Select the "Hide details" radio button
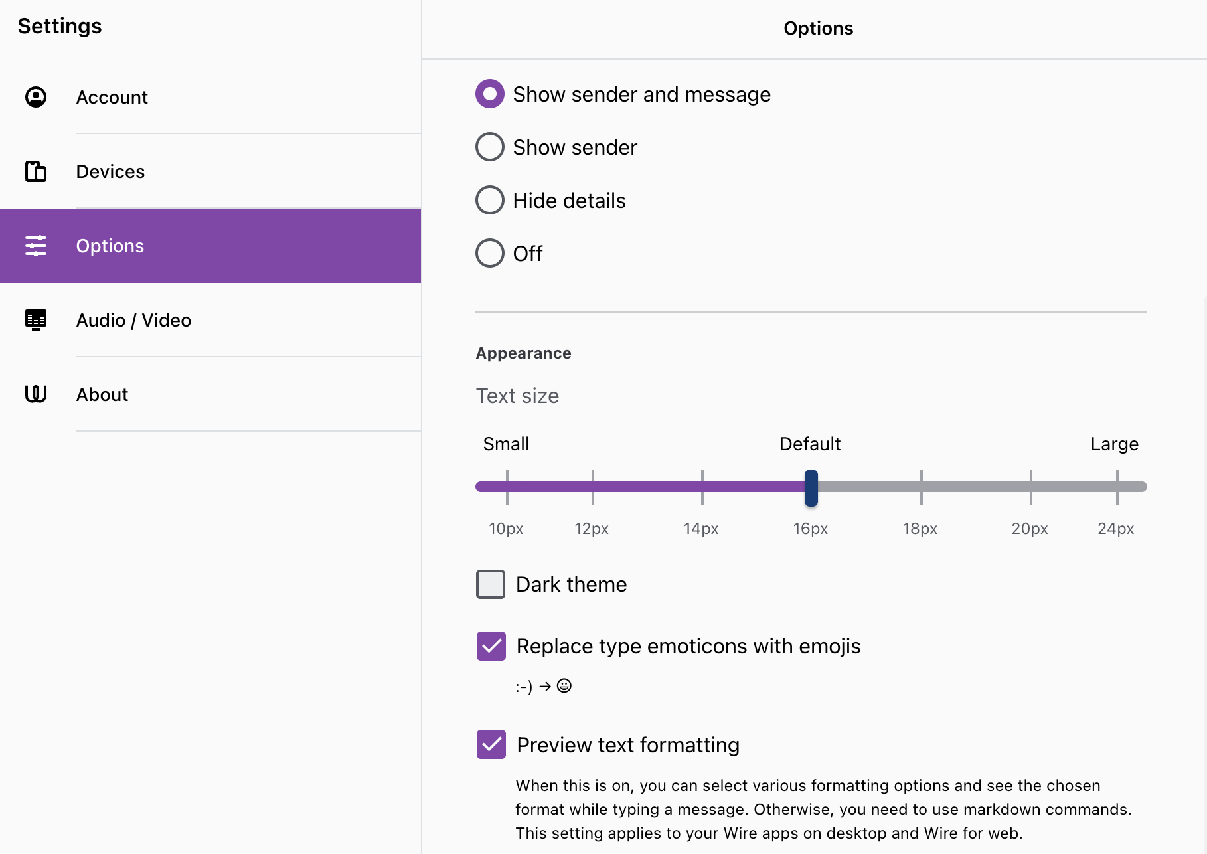Screen dimensions: 1207x854 click(490, 201)
